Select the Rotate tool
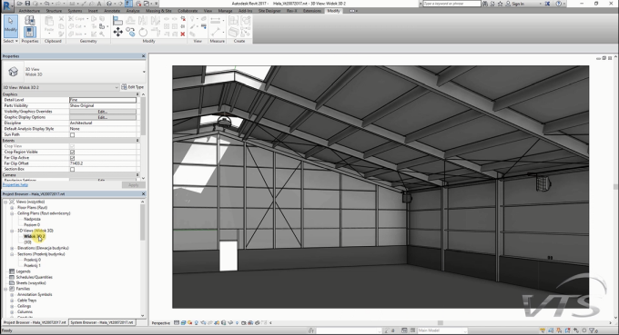Viewport: 619px width, 335px height. (143, 33)
